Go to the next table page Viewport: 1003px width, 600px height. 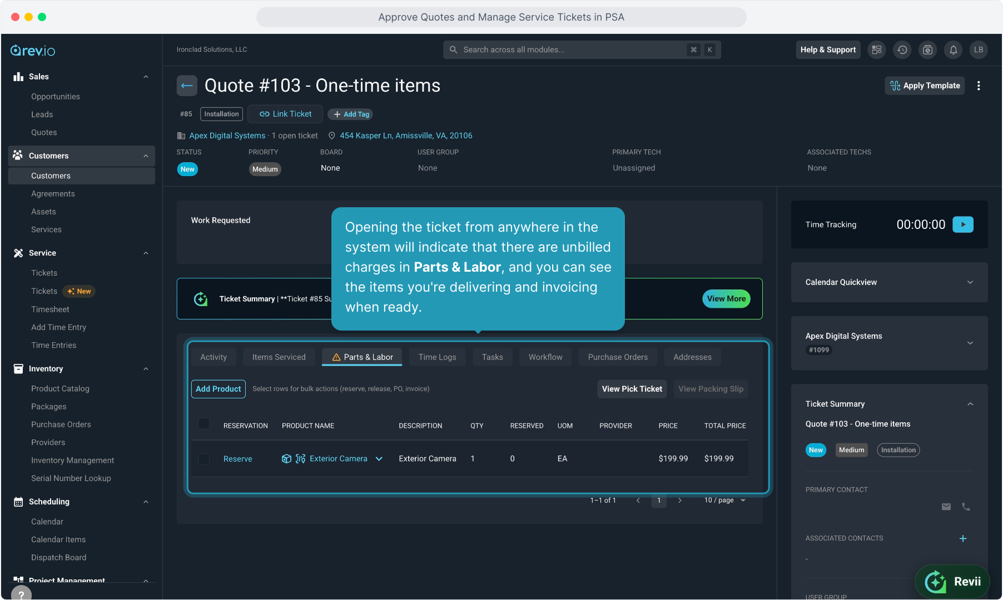point(680,501)
